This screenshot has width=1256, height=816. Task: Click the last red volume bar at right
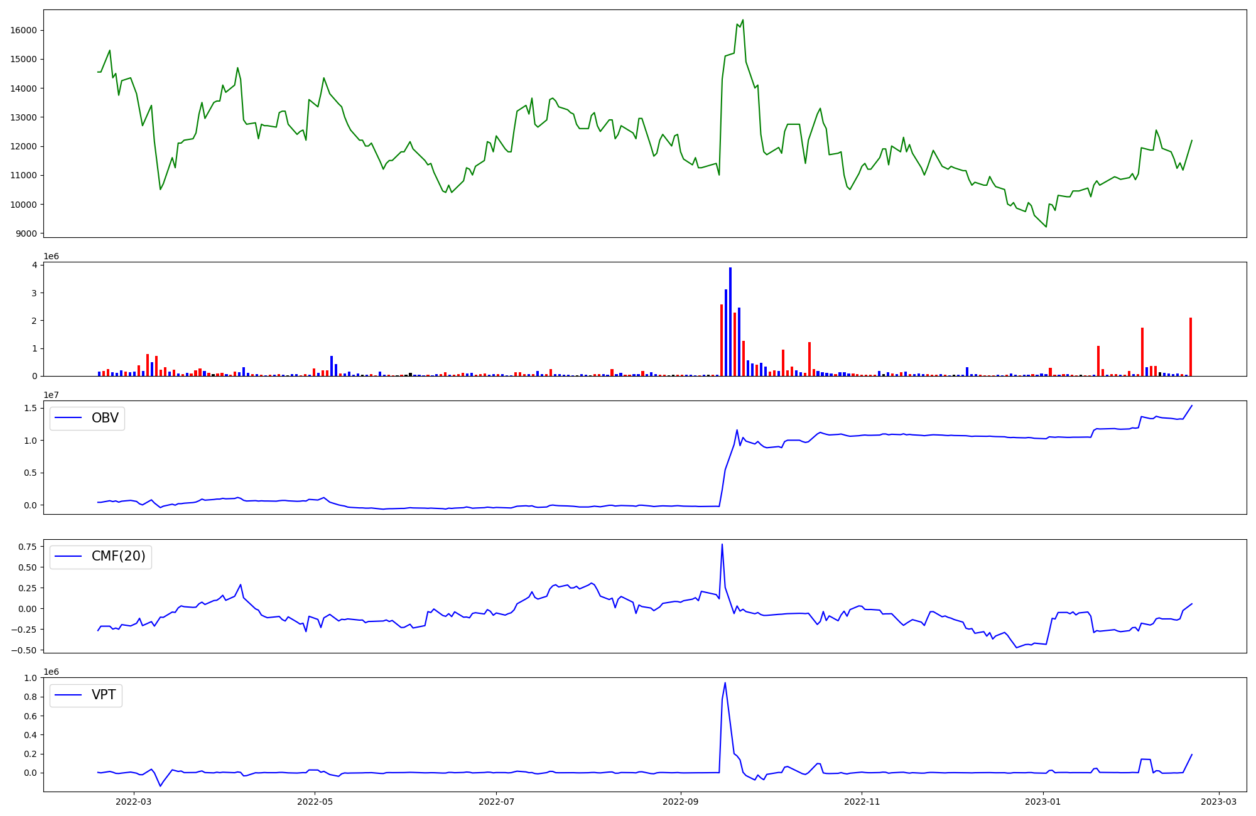coord(1191,346)
